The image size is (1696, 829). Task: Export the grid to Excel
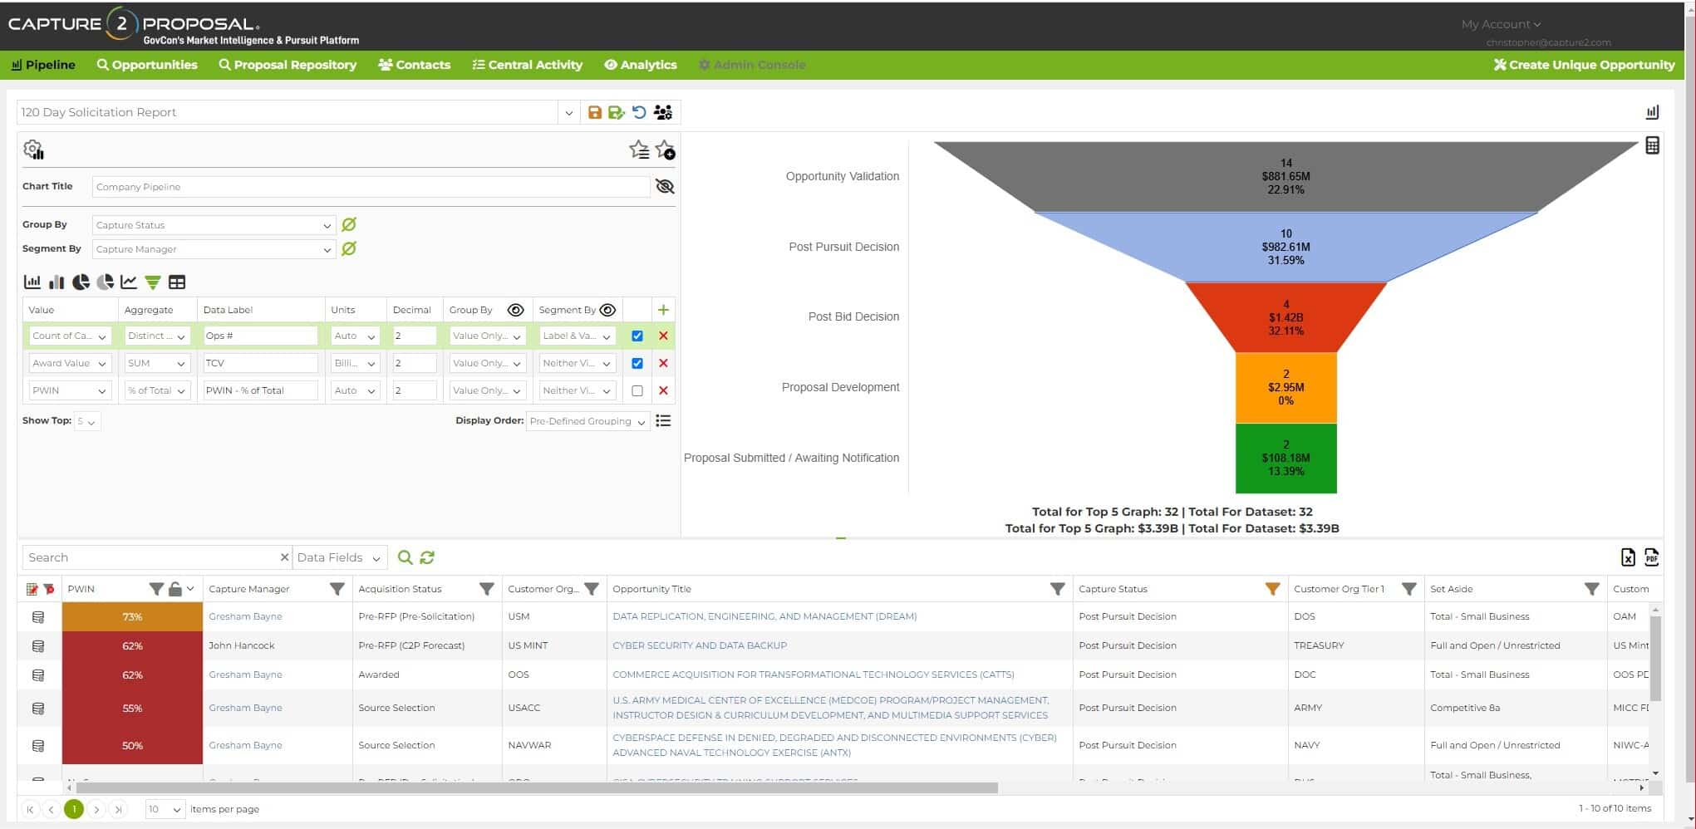coord(1628,557)
